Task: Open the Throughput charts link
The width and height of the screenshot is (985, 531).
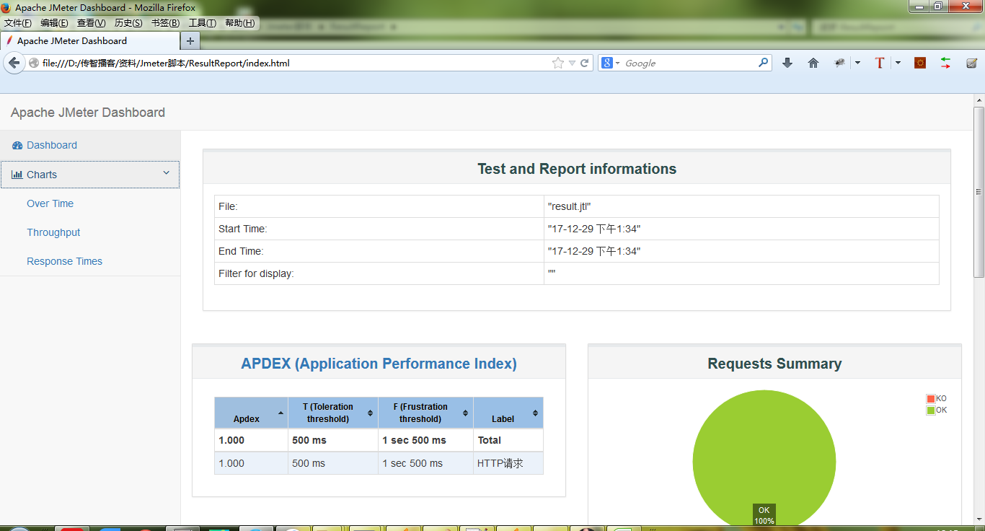Action: click(53, 232)
